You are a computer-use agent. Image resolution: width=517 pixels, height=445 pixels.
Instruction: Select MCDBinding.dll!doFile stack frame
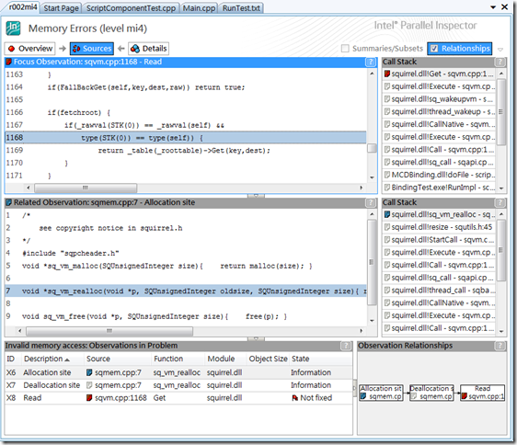439,175
